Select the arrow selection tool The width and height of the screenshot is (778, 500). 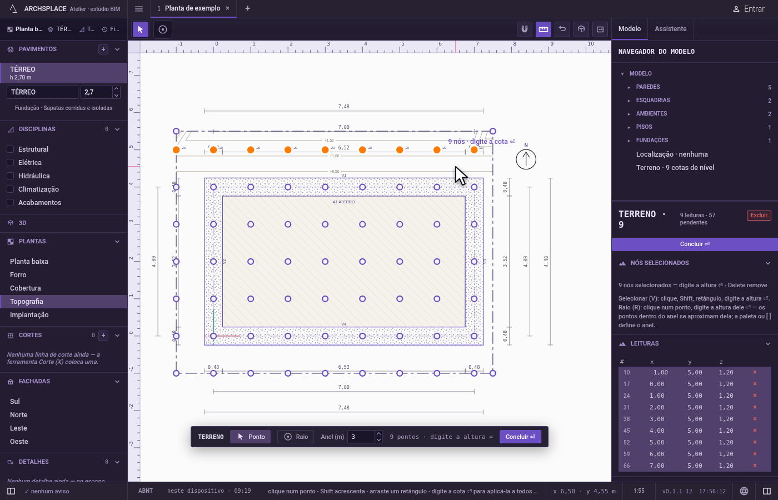(140, 29)
